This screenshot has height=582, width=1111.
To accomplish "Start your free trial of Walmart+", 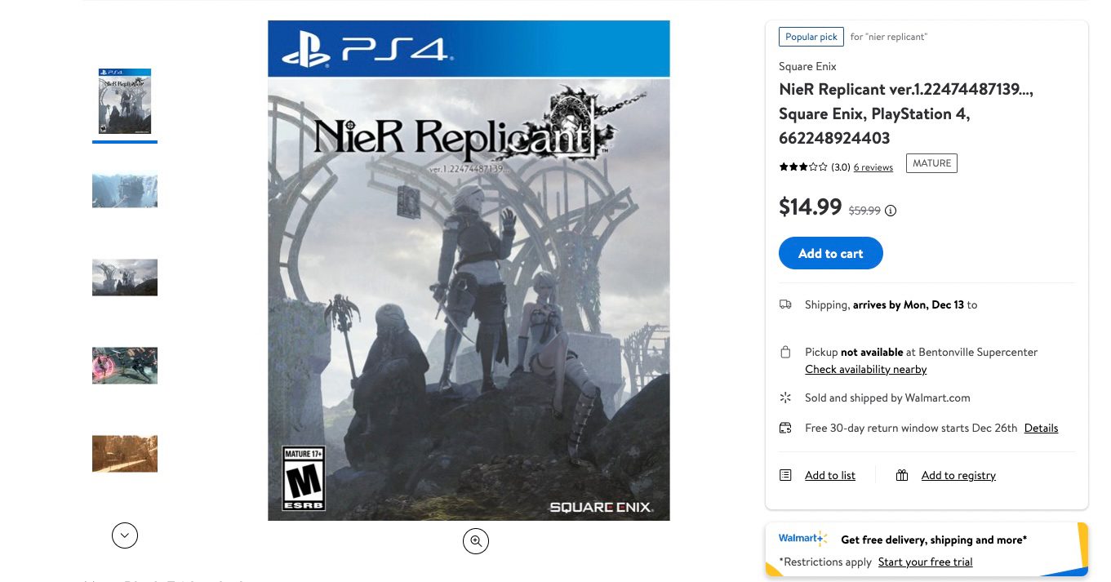I will [925, 562].
